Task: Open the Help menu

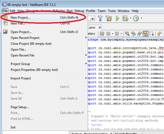Action: [135, 11]
